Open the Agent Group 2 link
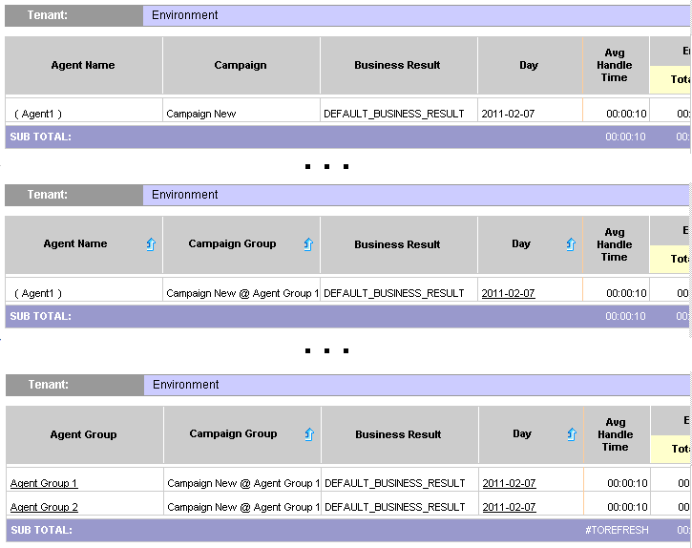 click(44, 507)
